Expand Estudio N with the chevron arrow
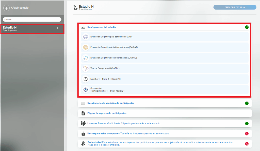Screen dimensions: 260x151 (x=57, y=28)
